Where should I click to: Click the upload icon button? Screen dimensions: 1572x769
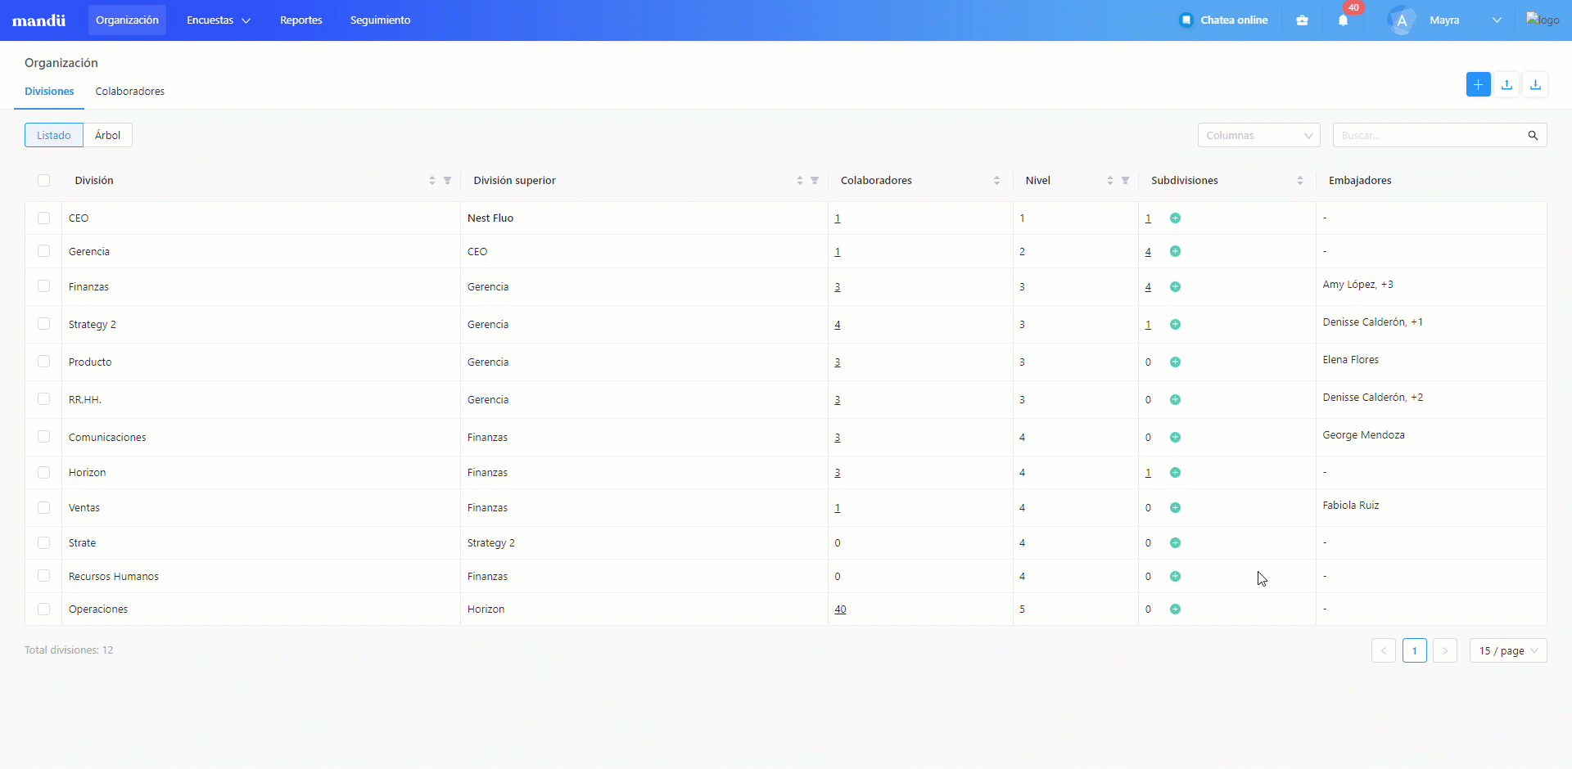1506,84
